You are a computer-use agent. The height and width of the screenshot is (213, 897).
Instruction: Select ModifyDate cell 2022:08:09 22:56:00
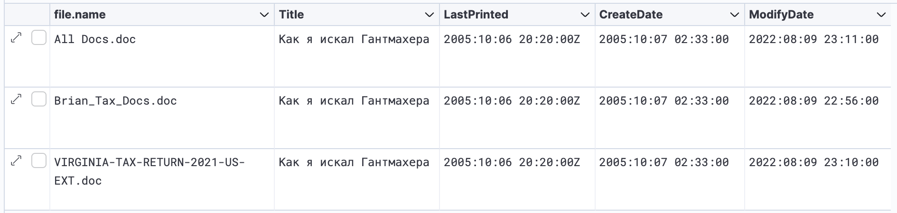click(813, 101)
